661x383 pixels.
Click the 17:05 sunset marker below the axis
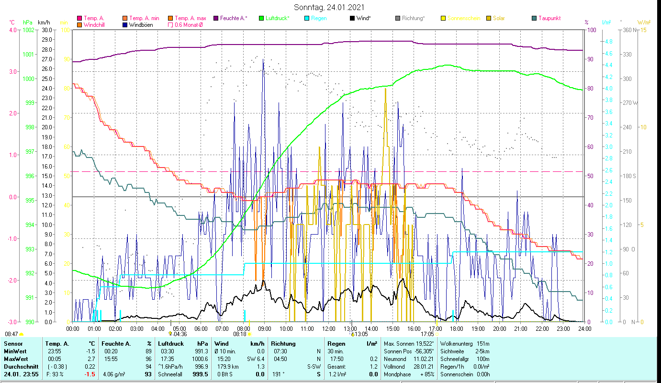click(429, 334)
